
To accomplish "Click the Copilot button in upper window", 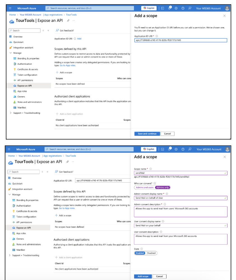I will coord(149,8).
